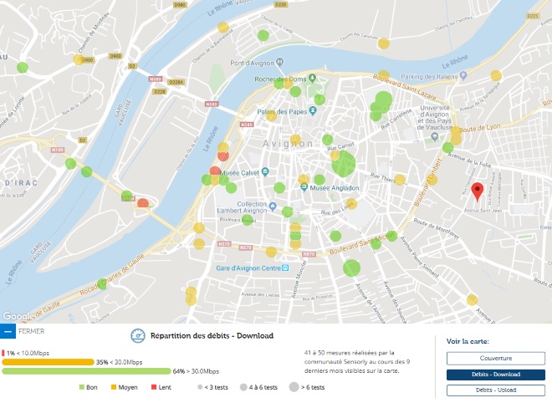Collapse the panel with the blue minus button
The height and width of the screenshot is (408, 552).
coord(8,331)
